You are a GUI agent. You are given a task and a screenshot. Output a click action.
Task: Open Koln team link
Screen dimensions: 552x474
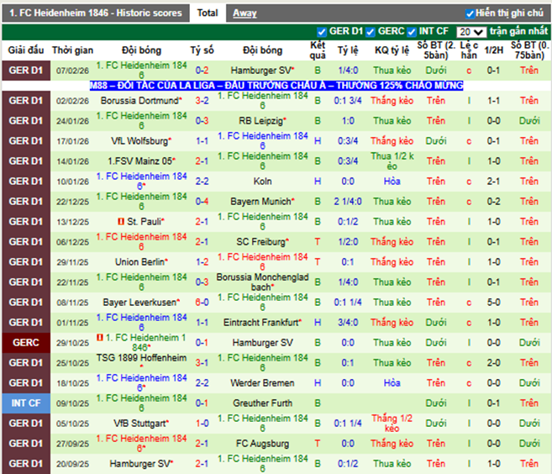(x=262, y=182)
